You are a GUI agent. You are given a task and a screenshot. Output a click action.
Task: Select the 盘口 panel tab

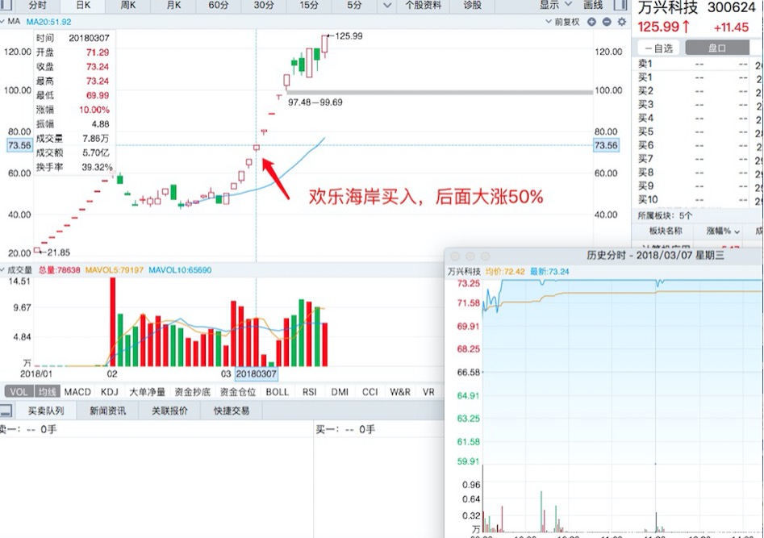click(x=716, y=48)
